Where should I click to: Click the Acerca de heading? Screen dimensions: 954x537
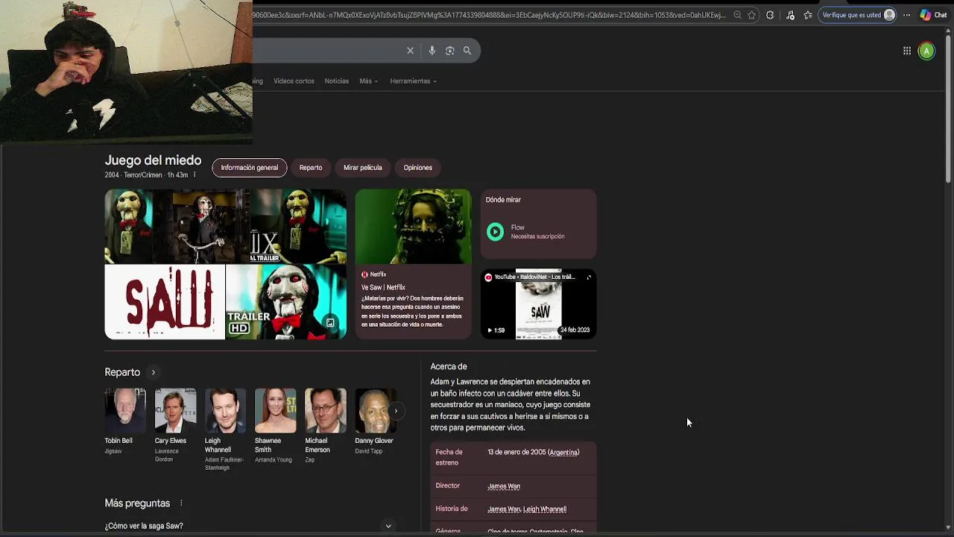click(449, 367)
